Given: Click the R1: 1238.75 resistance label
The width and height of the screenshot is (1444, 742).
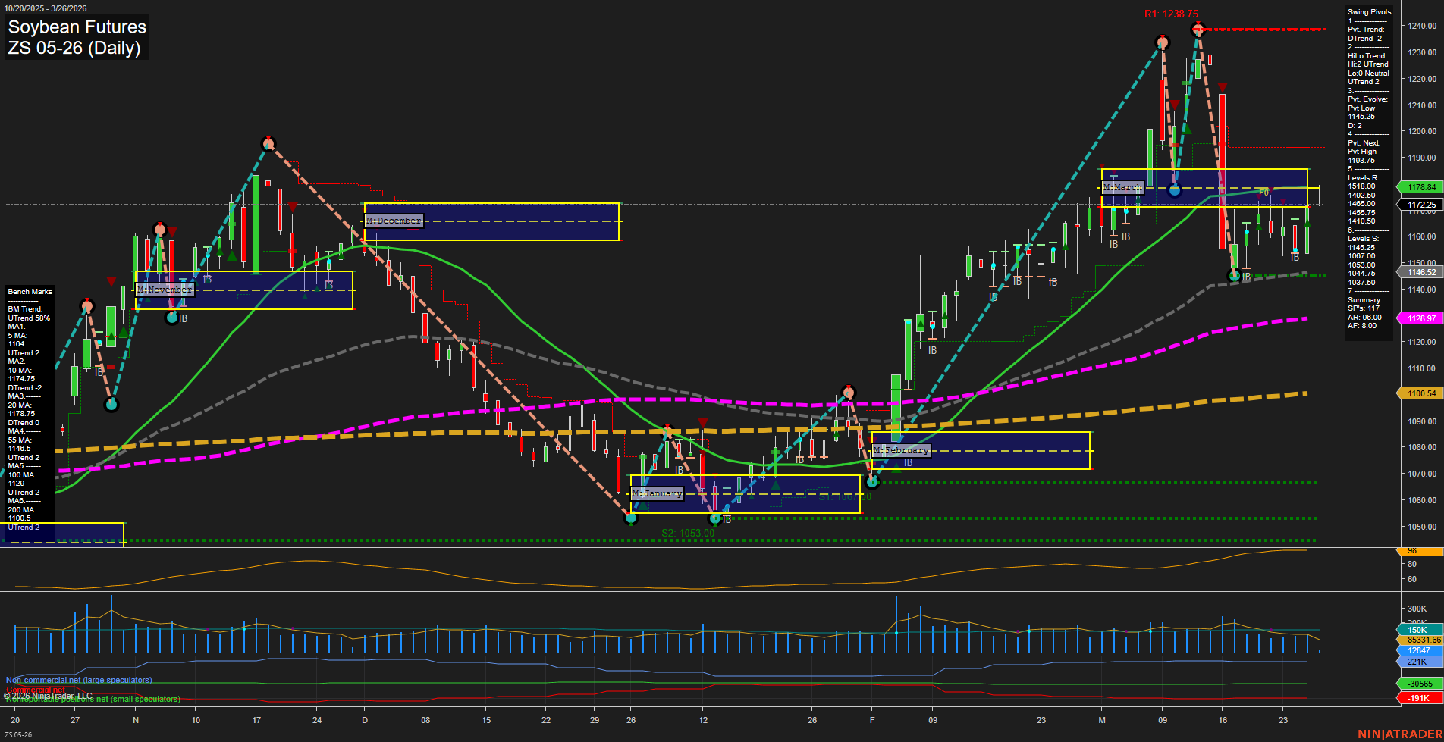Looking at the screenshot, I should tap(1171, 14).
